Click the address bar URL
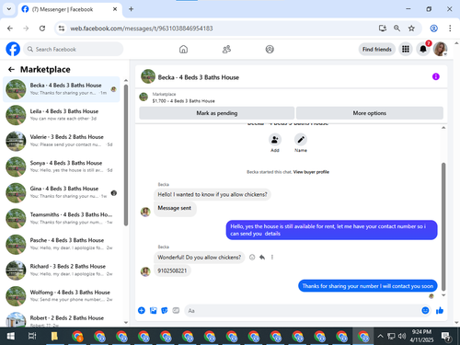 [x=142, y=29]
